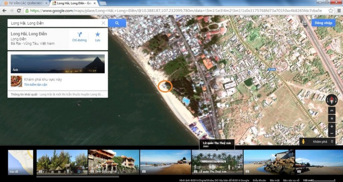Toggle tilt view button below compass
The width and height of the screenshot is (343, 182).
(332, 111)
